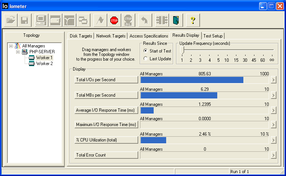The image size is (286, 176).
Task: Click the 1.2395 average response time value
Action: [205, 104]
